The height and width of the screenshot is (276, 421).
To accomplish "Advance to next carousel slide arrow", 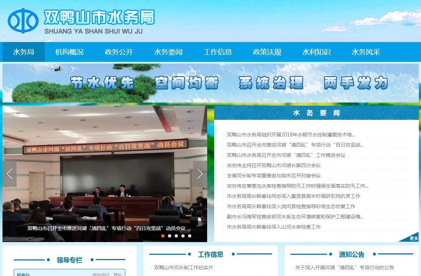I will click(x=200, y=174).
